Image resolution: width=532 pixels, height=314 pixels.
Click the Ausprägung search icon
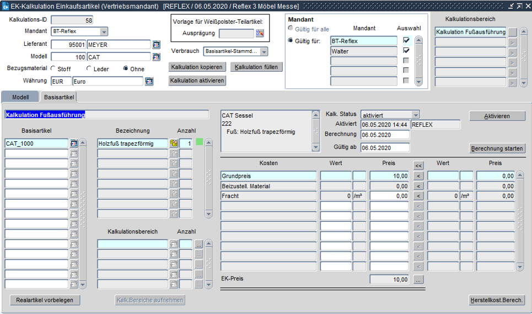[x=260, y=34]
